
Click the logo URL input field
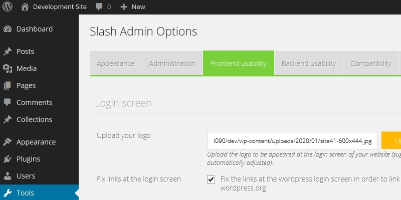click(x=293, y=140)
